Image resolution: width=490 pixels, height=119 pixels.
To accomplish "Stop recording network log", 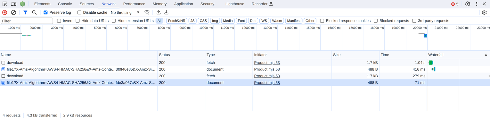I will [4, 12].
